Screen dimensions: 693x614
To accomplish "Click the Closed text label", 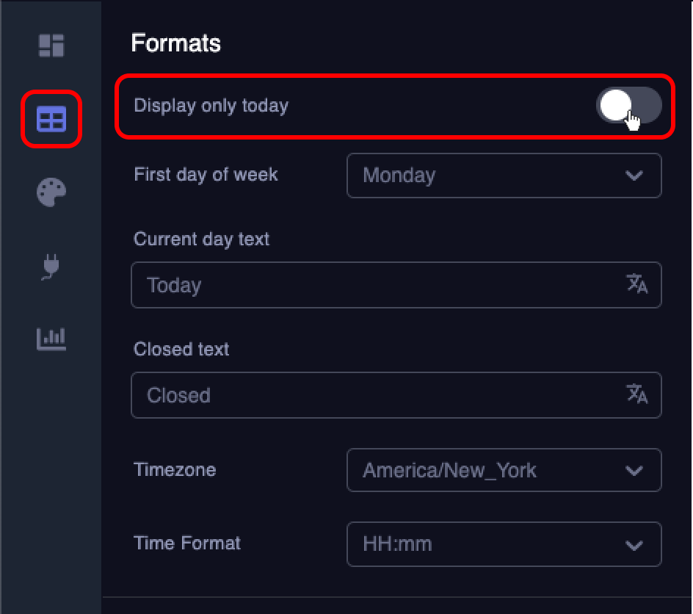I will [181, 350].
